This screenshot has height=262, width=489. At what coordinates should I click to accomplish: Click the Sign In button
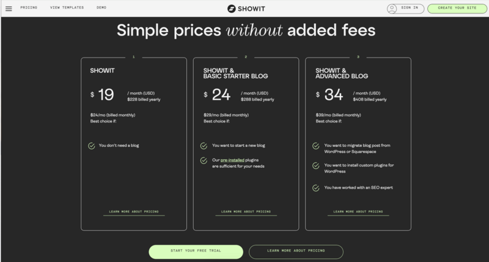[x=406, y=9]
